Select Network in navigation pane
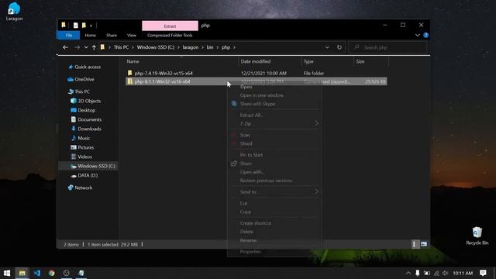Screen dimensions: 496x279 click(x=80, y=188)
